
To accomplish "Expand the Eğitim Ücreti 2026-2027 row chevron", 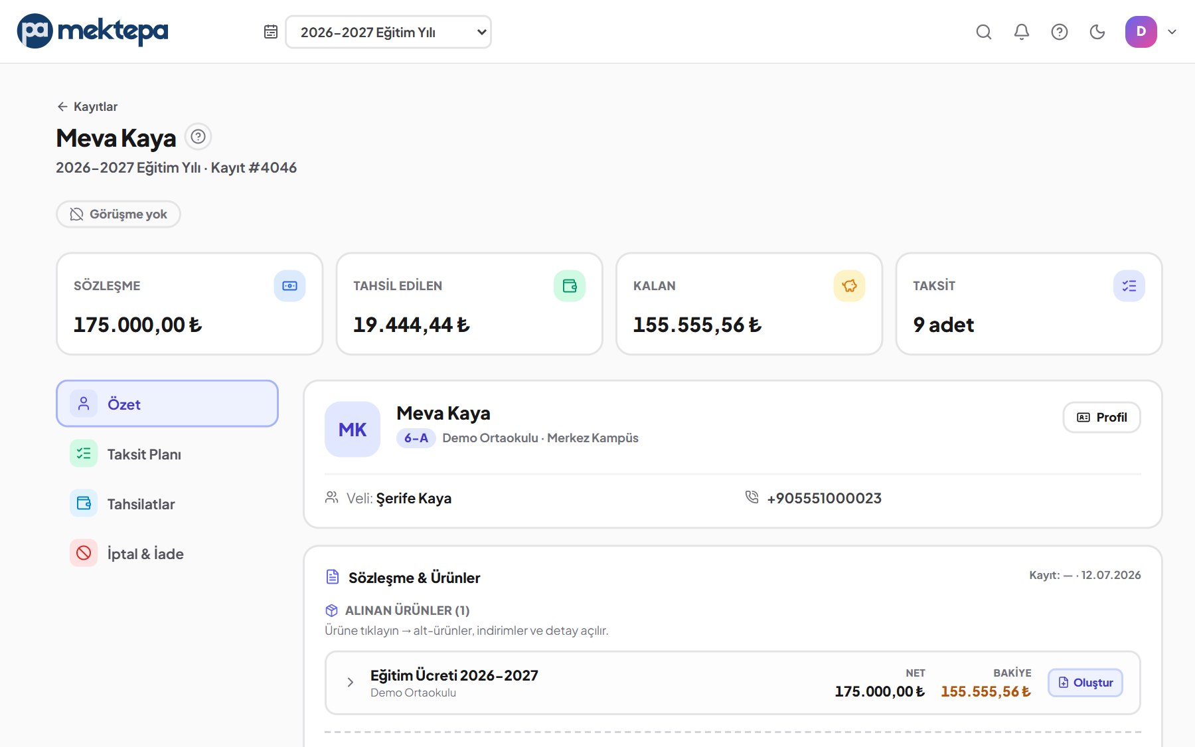I will pos(351,682).
